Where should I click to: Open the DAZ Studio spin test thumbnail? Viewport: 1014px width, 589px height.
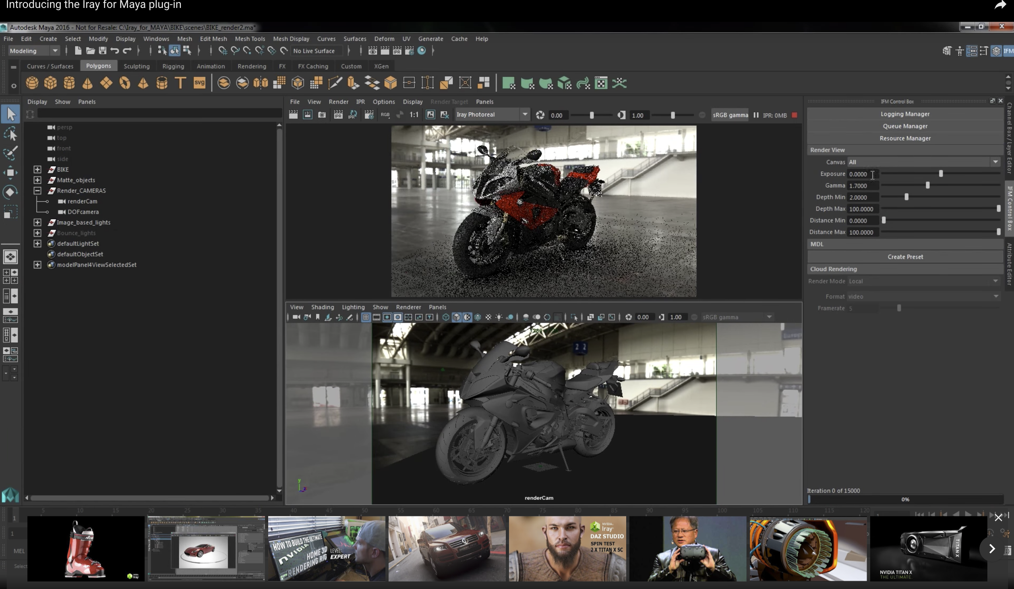tap(567, 549)
